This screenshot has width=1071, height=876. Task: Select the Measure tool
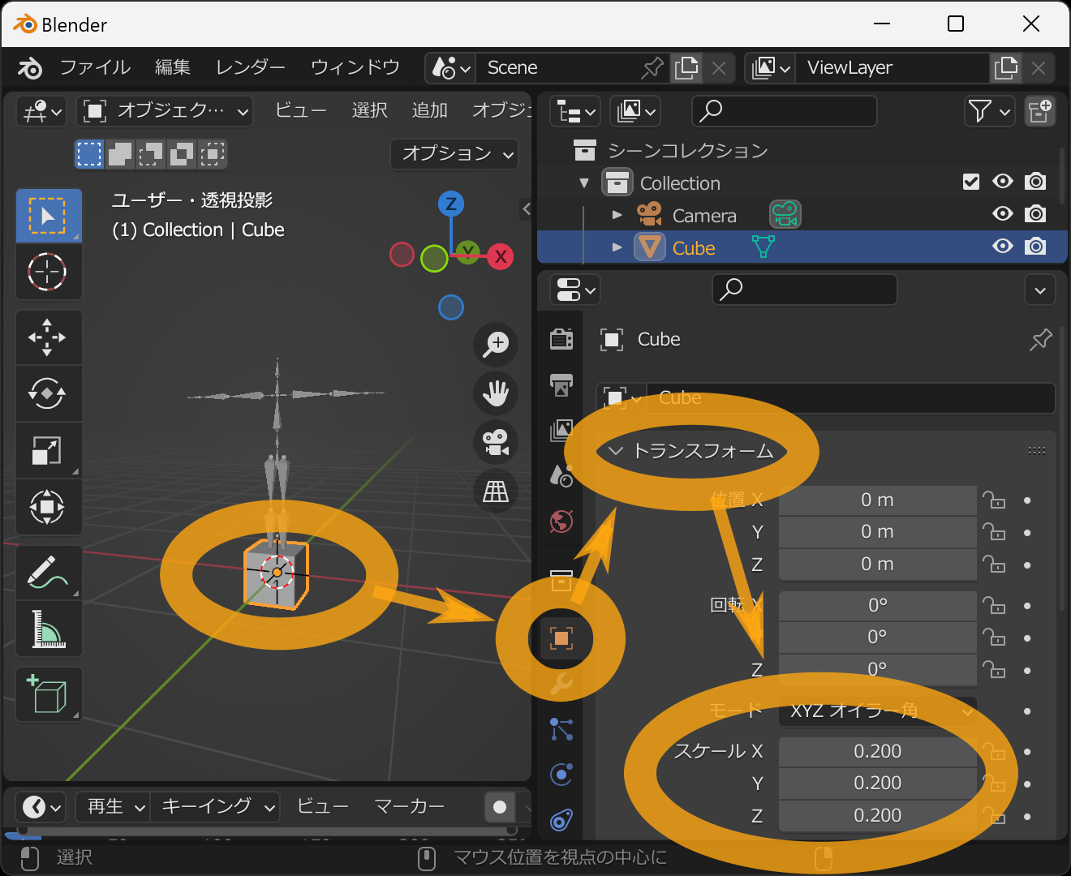pyautogui.click(x=49, y=629)
